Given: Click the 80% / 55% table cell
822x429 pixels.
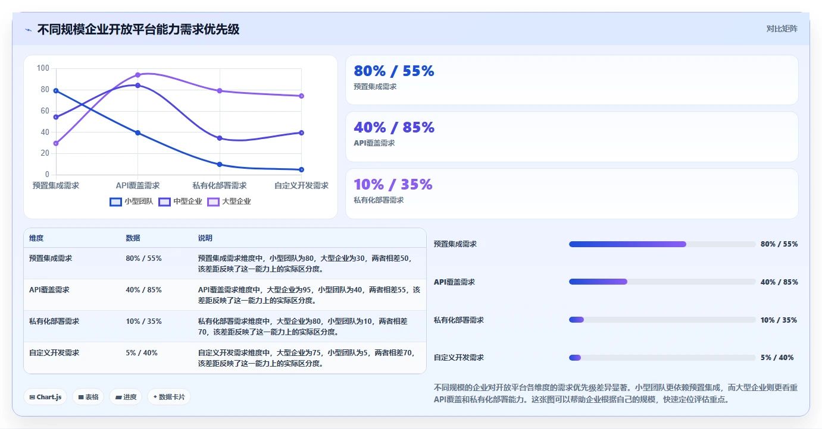Looking at the screenshot, I should (143, 258).
